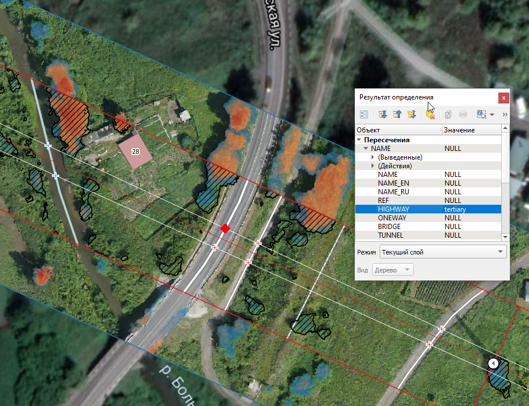Open the identify mode arrow dropdown
This screenshot has width=529, height=406.
[x=492, y=115]
